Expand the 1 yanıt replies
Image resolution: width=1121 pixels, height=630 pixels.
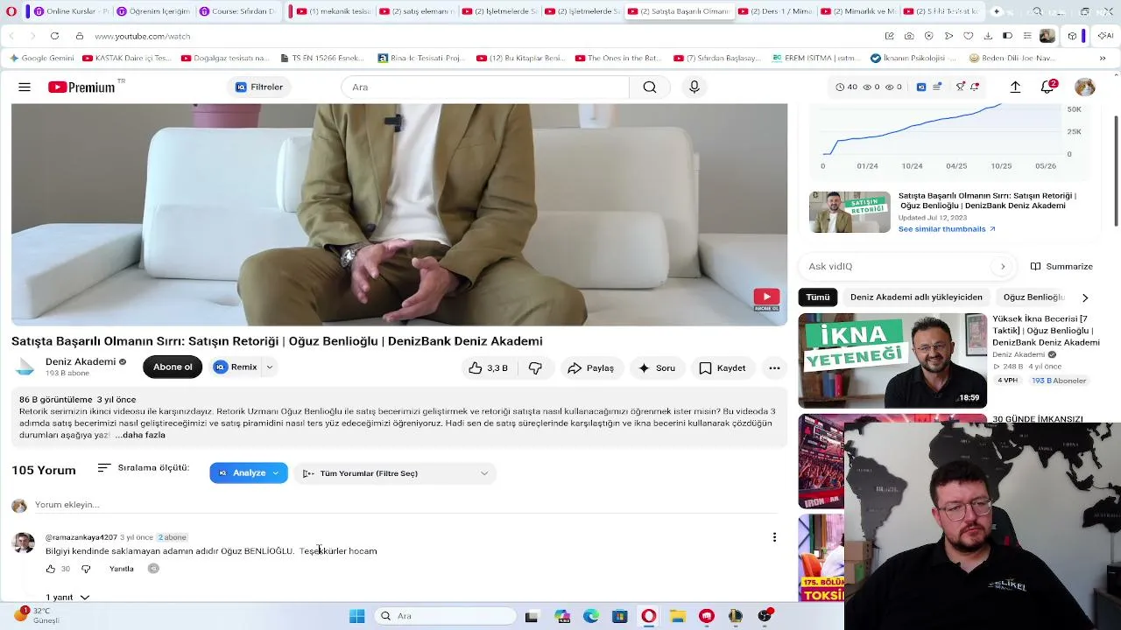point(67,598)
